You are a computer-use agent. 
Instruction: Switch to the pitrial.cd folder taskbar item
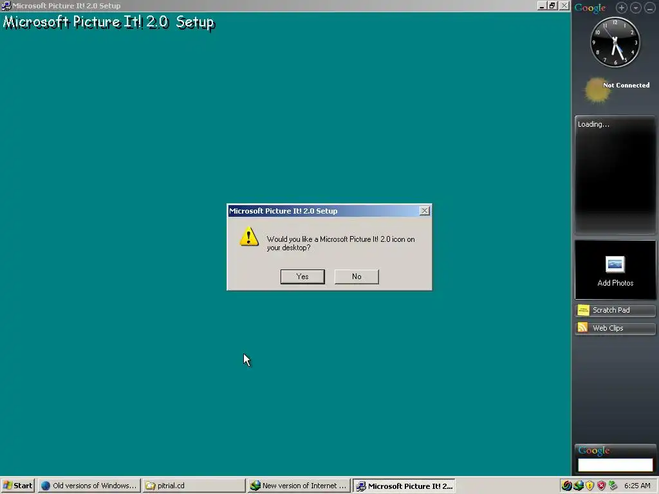tap(194, 486)
